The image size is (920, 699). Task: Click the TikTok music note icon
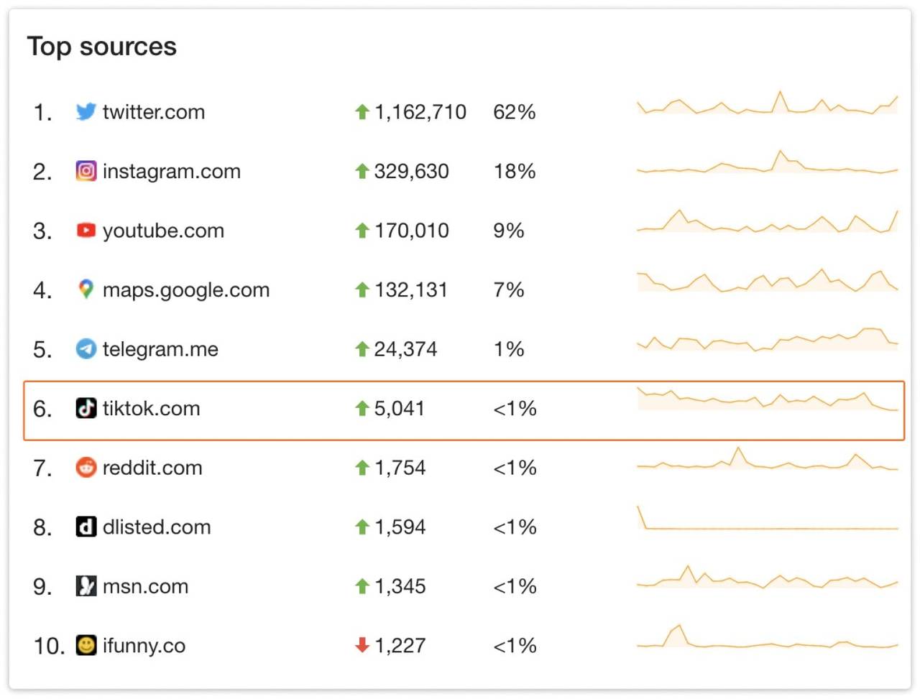pyautogui.click(x=86, y=408)
